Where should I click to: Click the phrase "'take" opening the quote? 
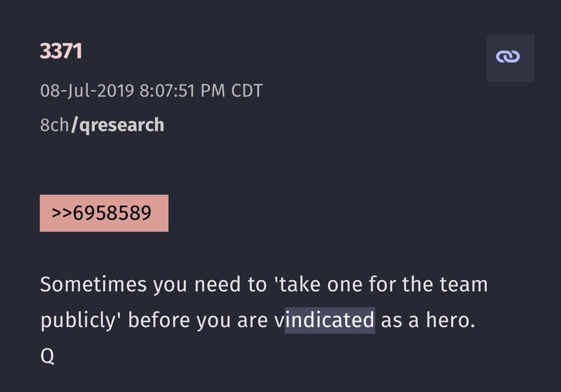[x=298, y=284]
